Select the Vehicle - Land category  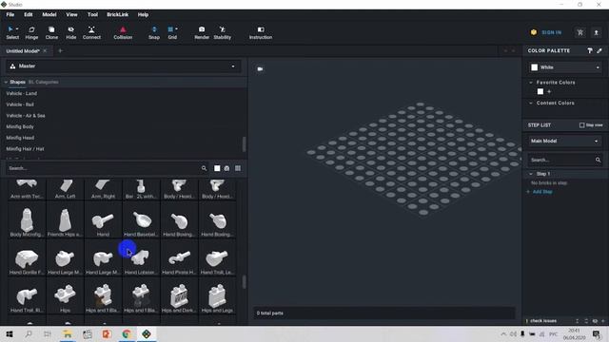22,93
